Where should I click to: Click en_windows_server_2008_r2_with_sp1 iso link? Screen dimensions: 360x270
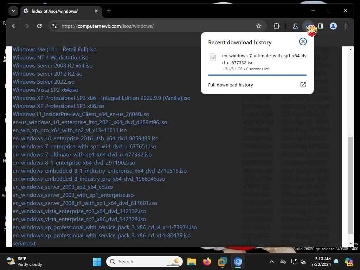click(x=85, y=203)
